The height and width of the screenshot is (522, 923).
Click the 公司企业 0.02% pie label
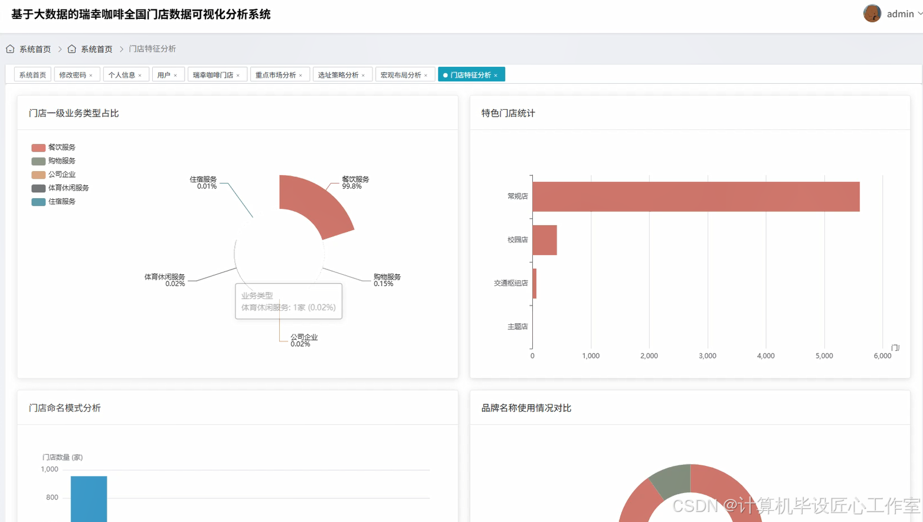coord(304,340)
